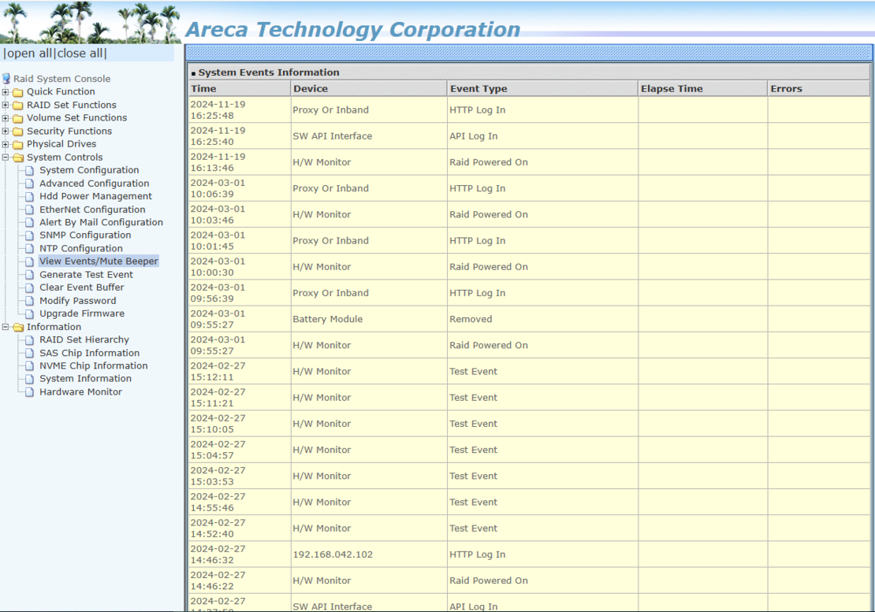Click the page icon beside Hardware Monitor
Image resolution: width=875 pixels, height=612 pixels.
(30, 391)
